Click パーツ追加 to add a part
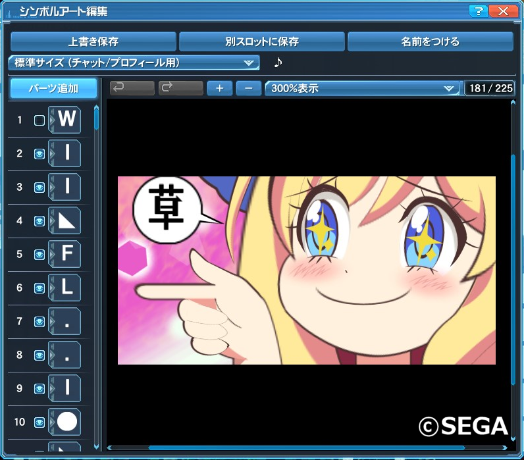 53,89
